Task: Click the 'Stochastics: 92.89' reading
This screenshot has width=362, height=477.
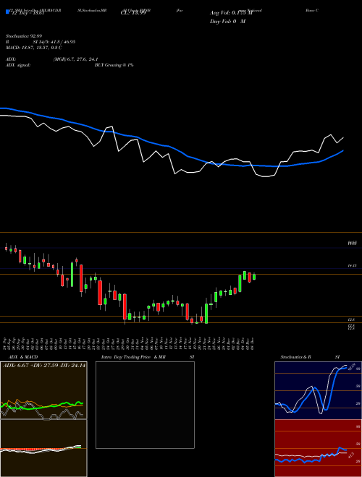Action: pos(23,36)
